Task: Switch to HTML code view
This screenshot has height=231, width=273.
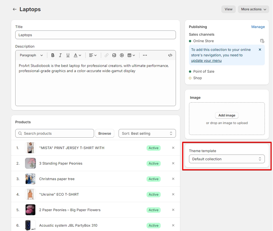Action: point(170,55)
